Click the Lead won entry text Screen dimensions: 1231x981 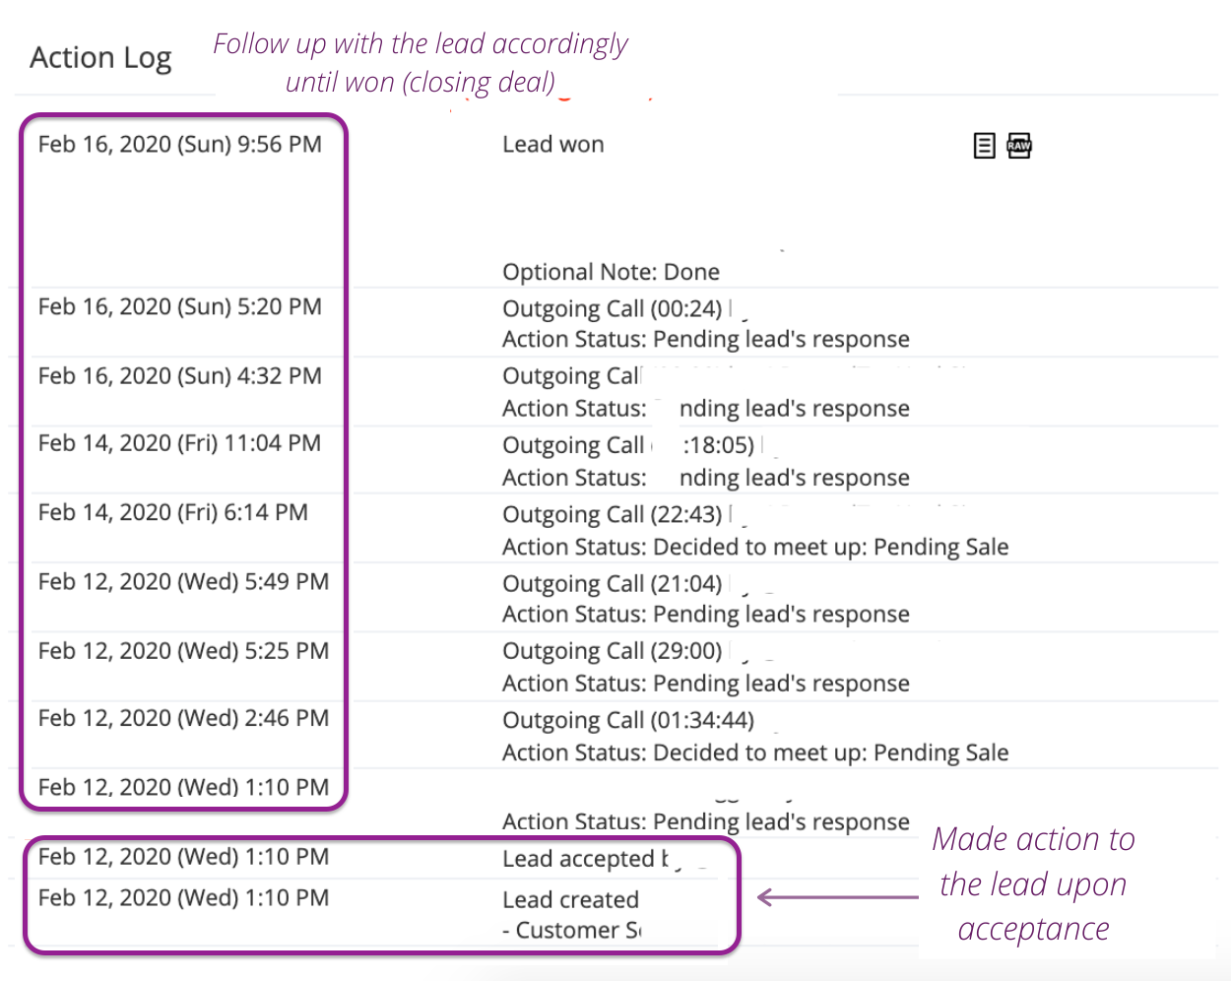(x=552, y=145)
